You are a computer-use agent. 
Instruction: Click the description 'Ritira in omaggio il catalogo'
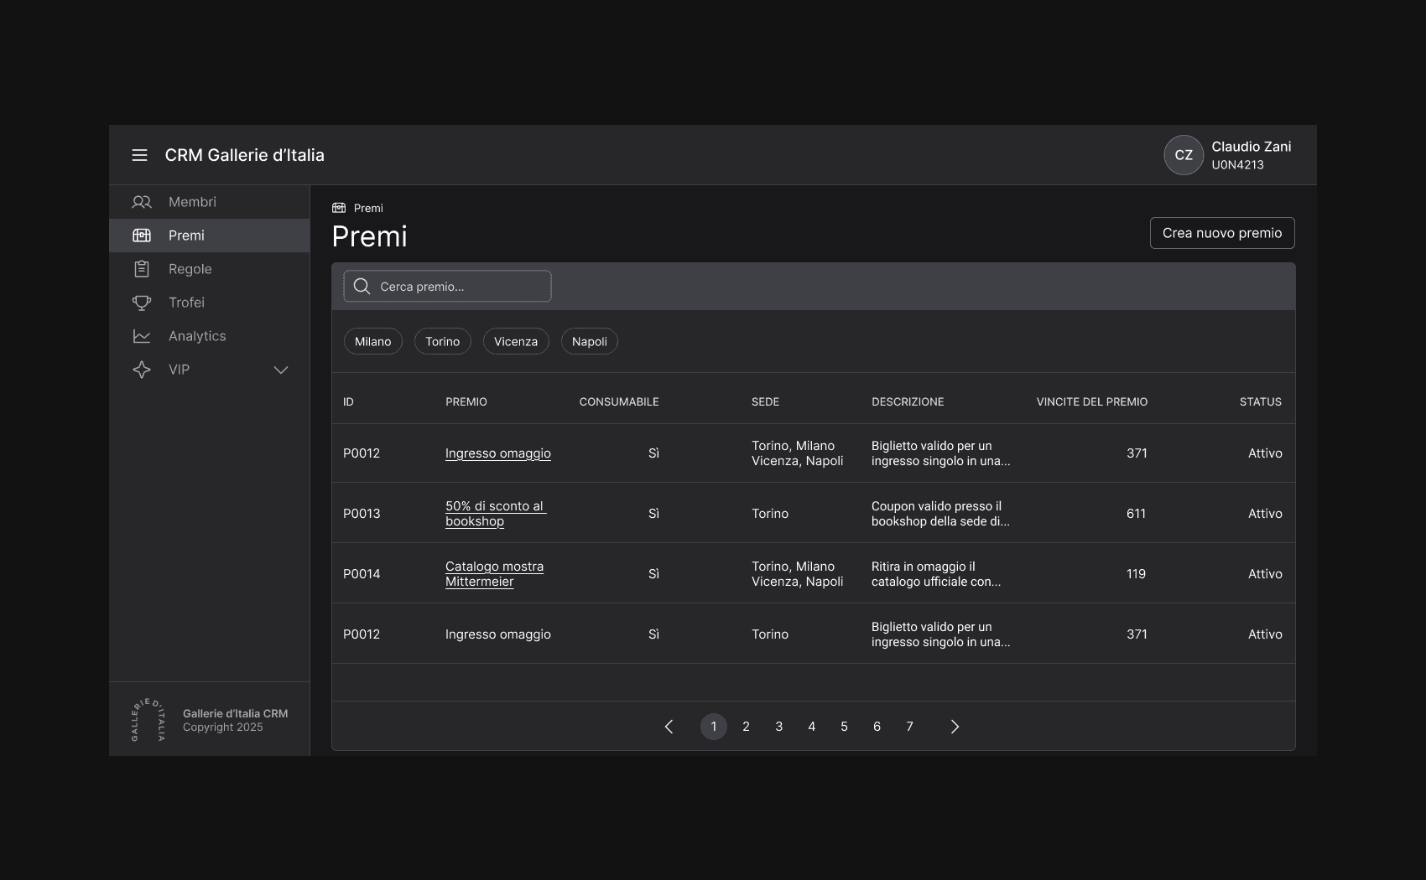coord(936,574)
